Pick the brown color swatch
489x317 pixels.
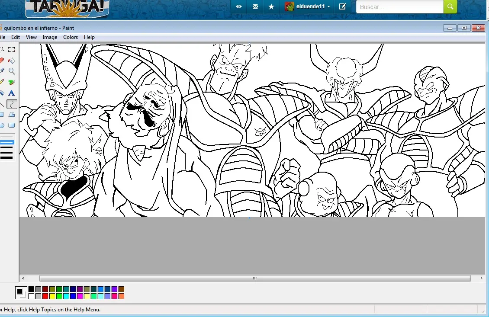[x=121, y=289]
